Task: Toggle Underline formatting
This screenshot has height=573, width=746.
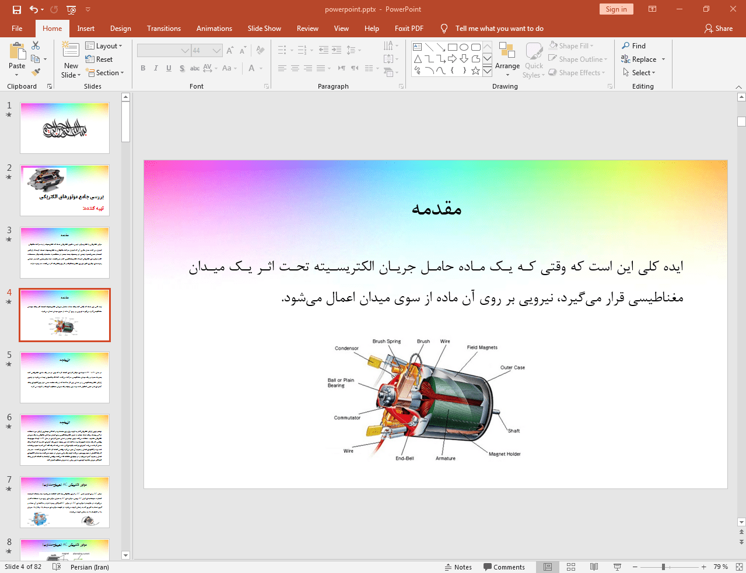Action: [x=169, y=68]
